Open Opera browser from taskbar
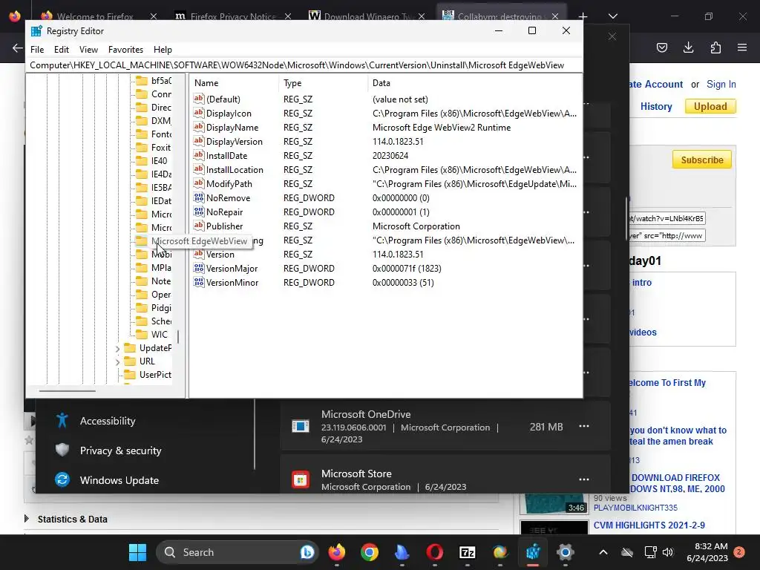Viewport: 760px width, 570px height. tap(435, 552)
